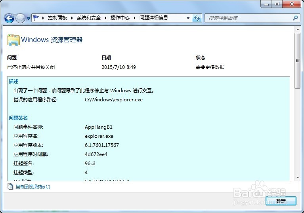Click the 日期 column header
The image size is (304, 213).
tap(106, 58)
